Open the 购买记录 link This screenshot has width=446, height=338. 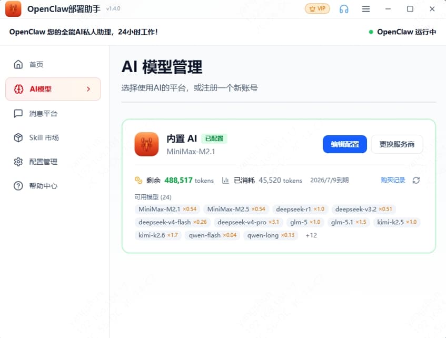[x=393, y=180]
